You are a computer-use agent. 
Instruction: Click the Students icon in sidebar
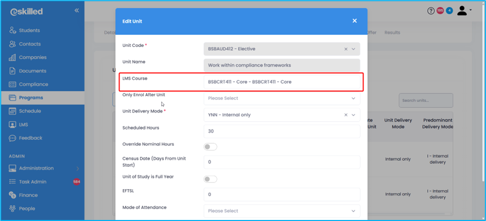click(12, 30)
